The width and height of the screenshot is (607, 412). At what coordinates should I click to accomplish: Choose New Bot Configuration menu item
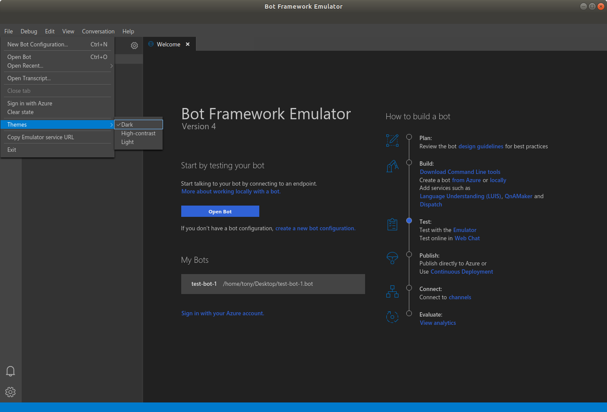coord(57,44)
